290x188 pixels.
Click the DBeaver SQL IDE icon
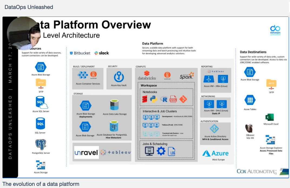coord(249,128)
